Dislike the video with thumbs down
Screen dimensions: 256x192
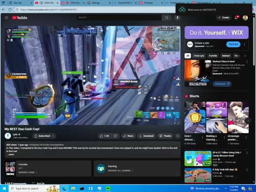coord(115,136)
